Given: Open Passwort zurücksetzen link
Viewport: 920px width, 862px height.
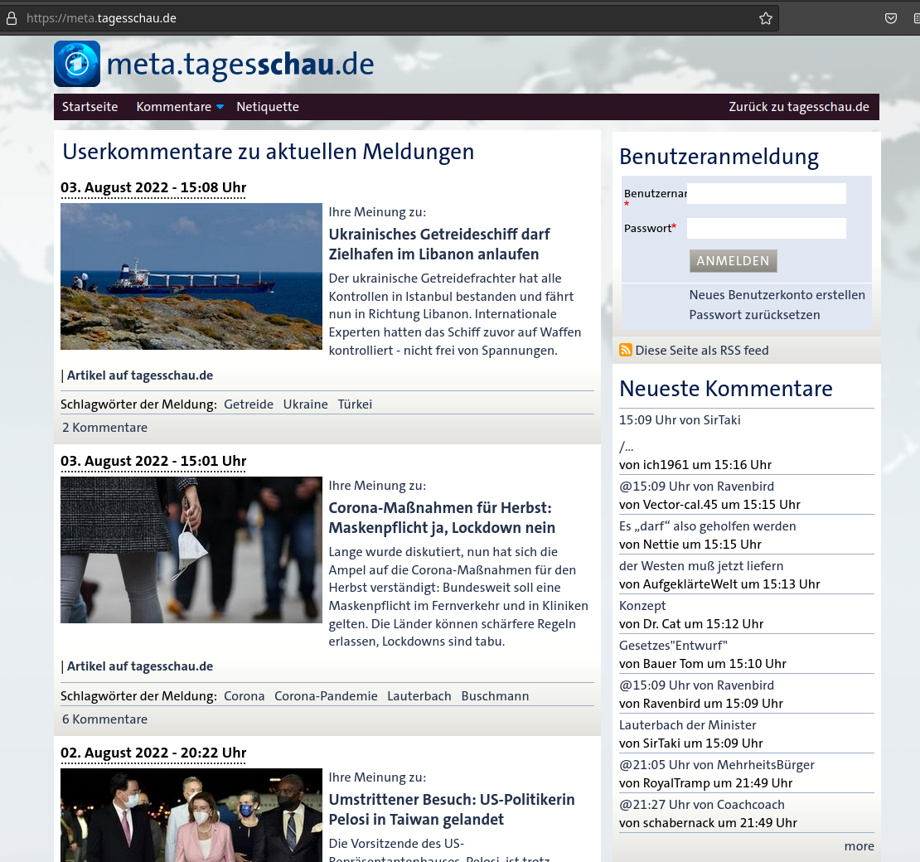Looking at the screenshot, I should tap(754, 314).
